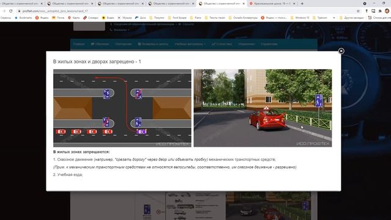The image size is (391, 220).
Task: Click the address bar URL profteh.com
Action: (55, 11)
